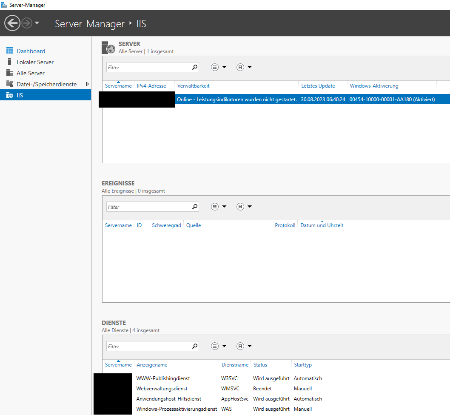Open saved queries dropdown in Dienste section

(x=244, y=346)
